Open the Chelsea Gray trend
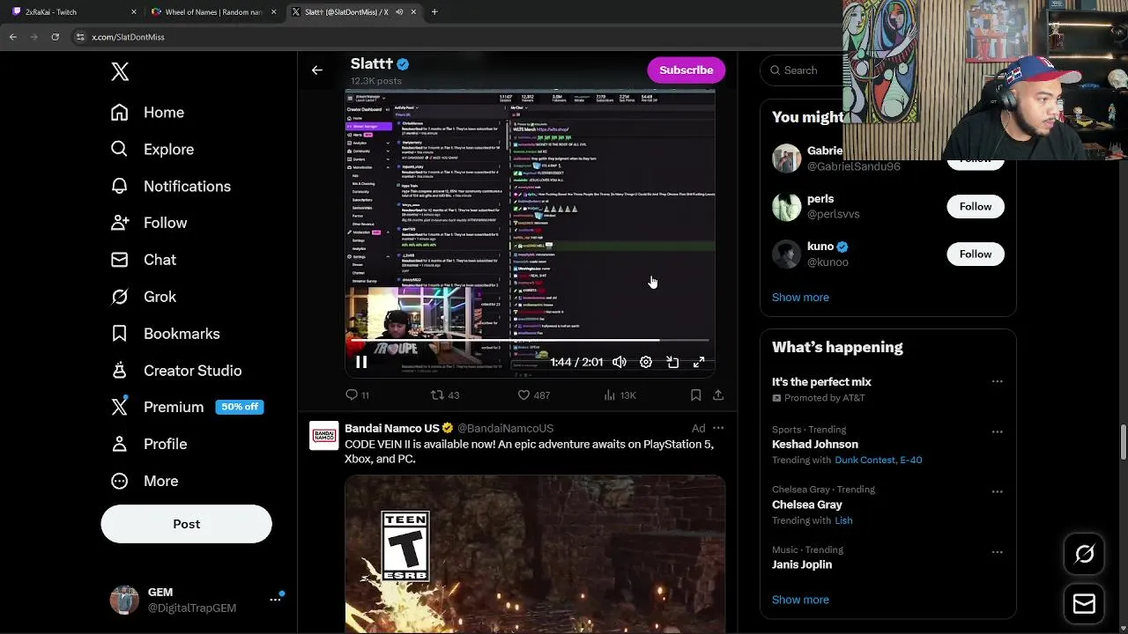This screenshot has width=1128, height=634. click(x=807, y=505)
